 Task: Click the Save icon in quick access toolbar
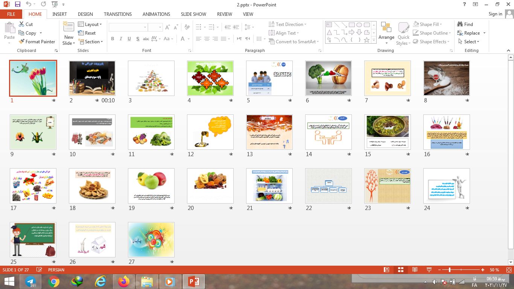pyautogui.click(x=17, y=5)
